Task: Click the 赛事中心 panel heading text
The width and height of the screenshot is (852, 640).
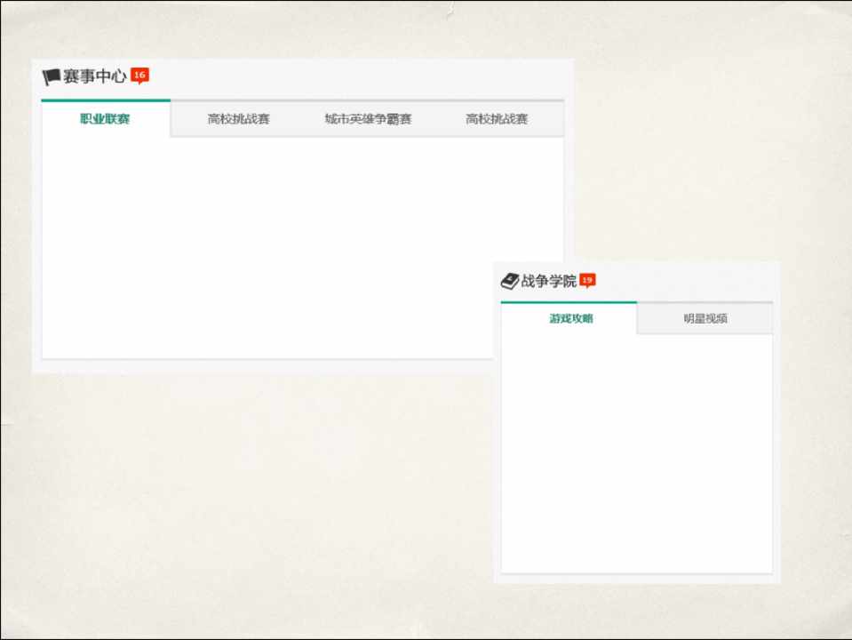Action: (95, 77)
